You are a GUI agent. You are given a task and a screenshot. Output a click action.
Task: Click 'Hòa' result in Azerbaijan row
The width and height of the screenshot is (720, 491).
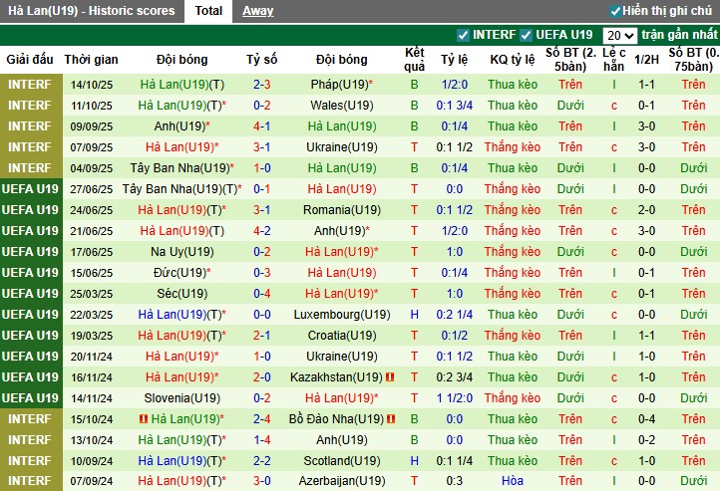[512, 481]
